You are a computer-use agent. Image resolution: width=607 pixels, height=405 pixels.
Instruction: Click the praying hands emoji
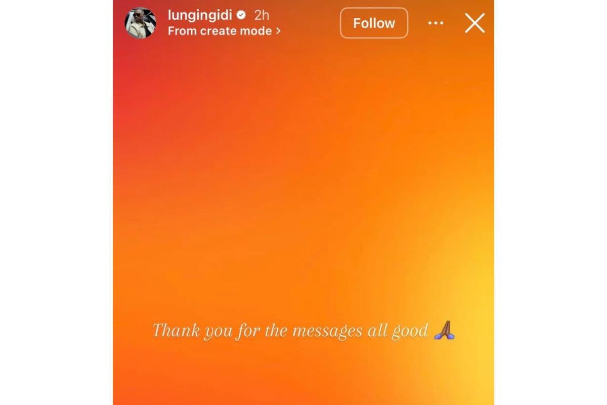tap(444, 330)
